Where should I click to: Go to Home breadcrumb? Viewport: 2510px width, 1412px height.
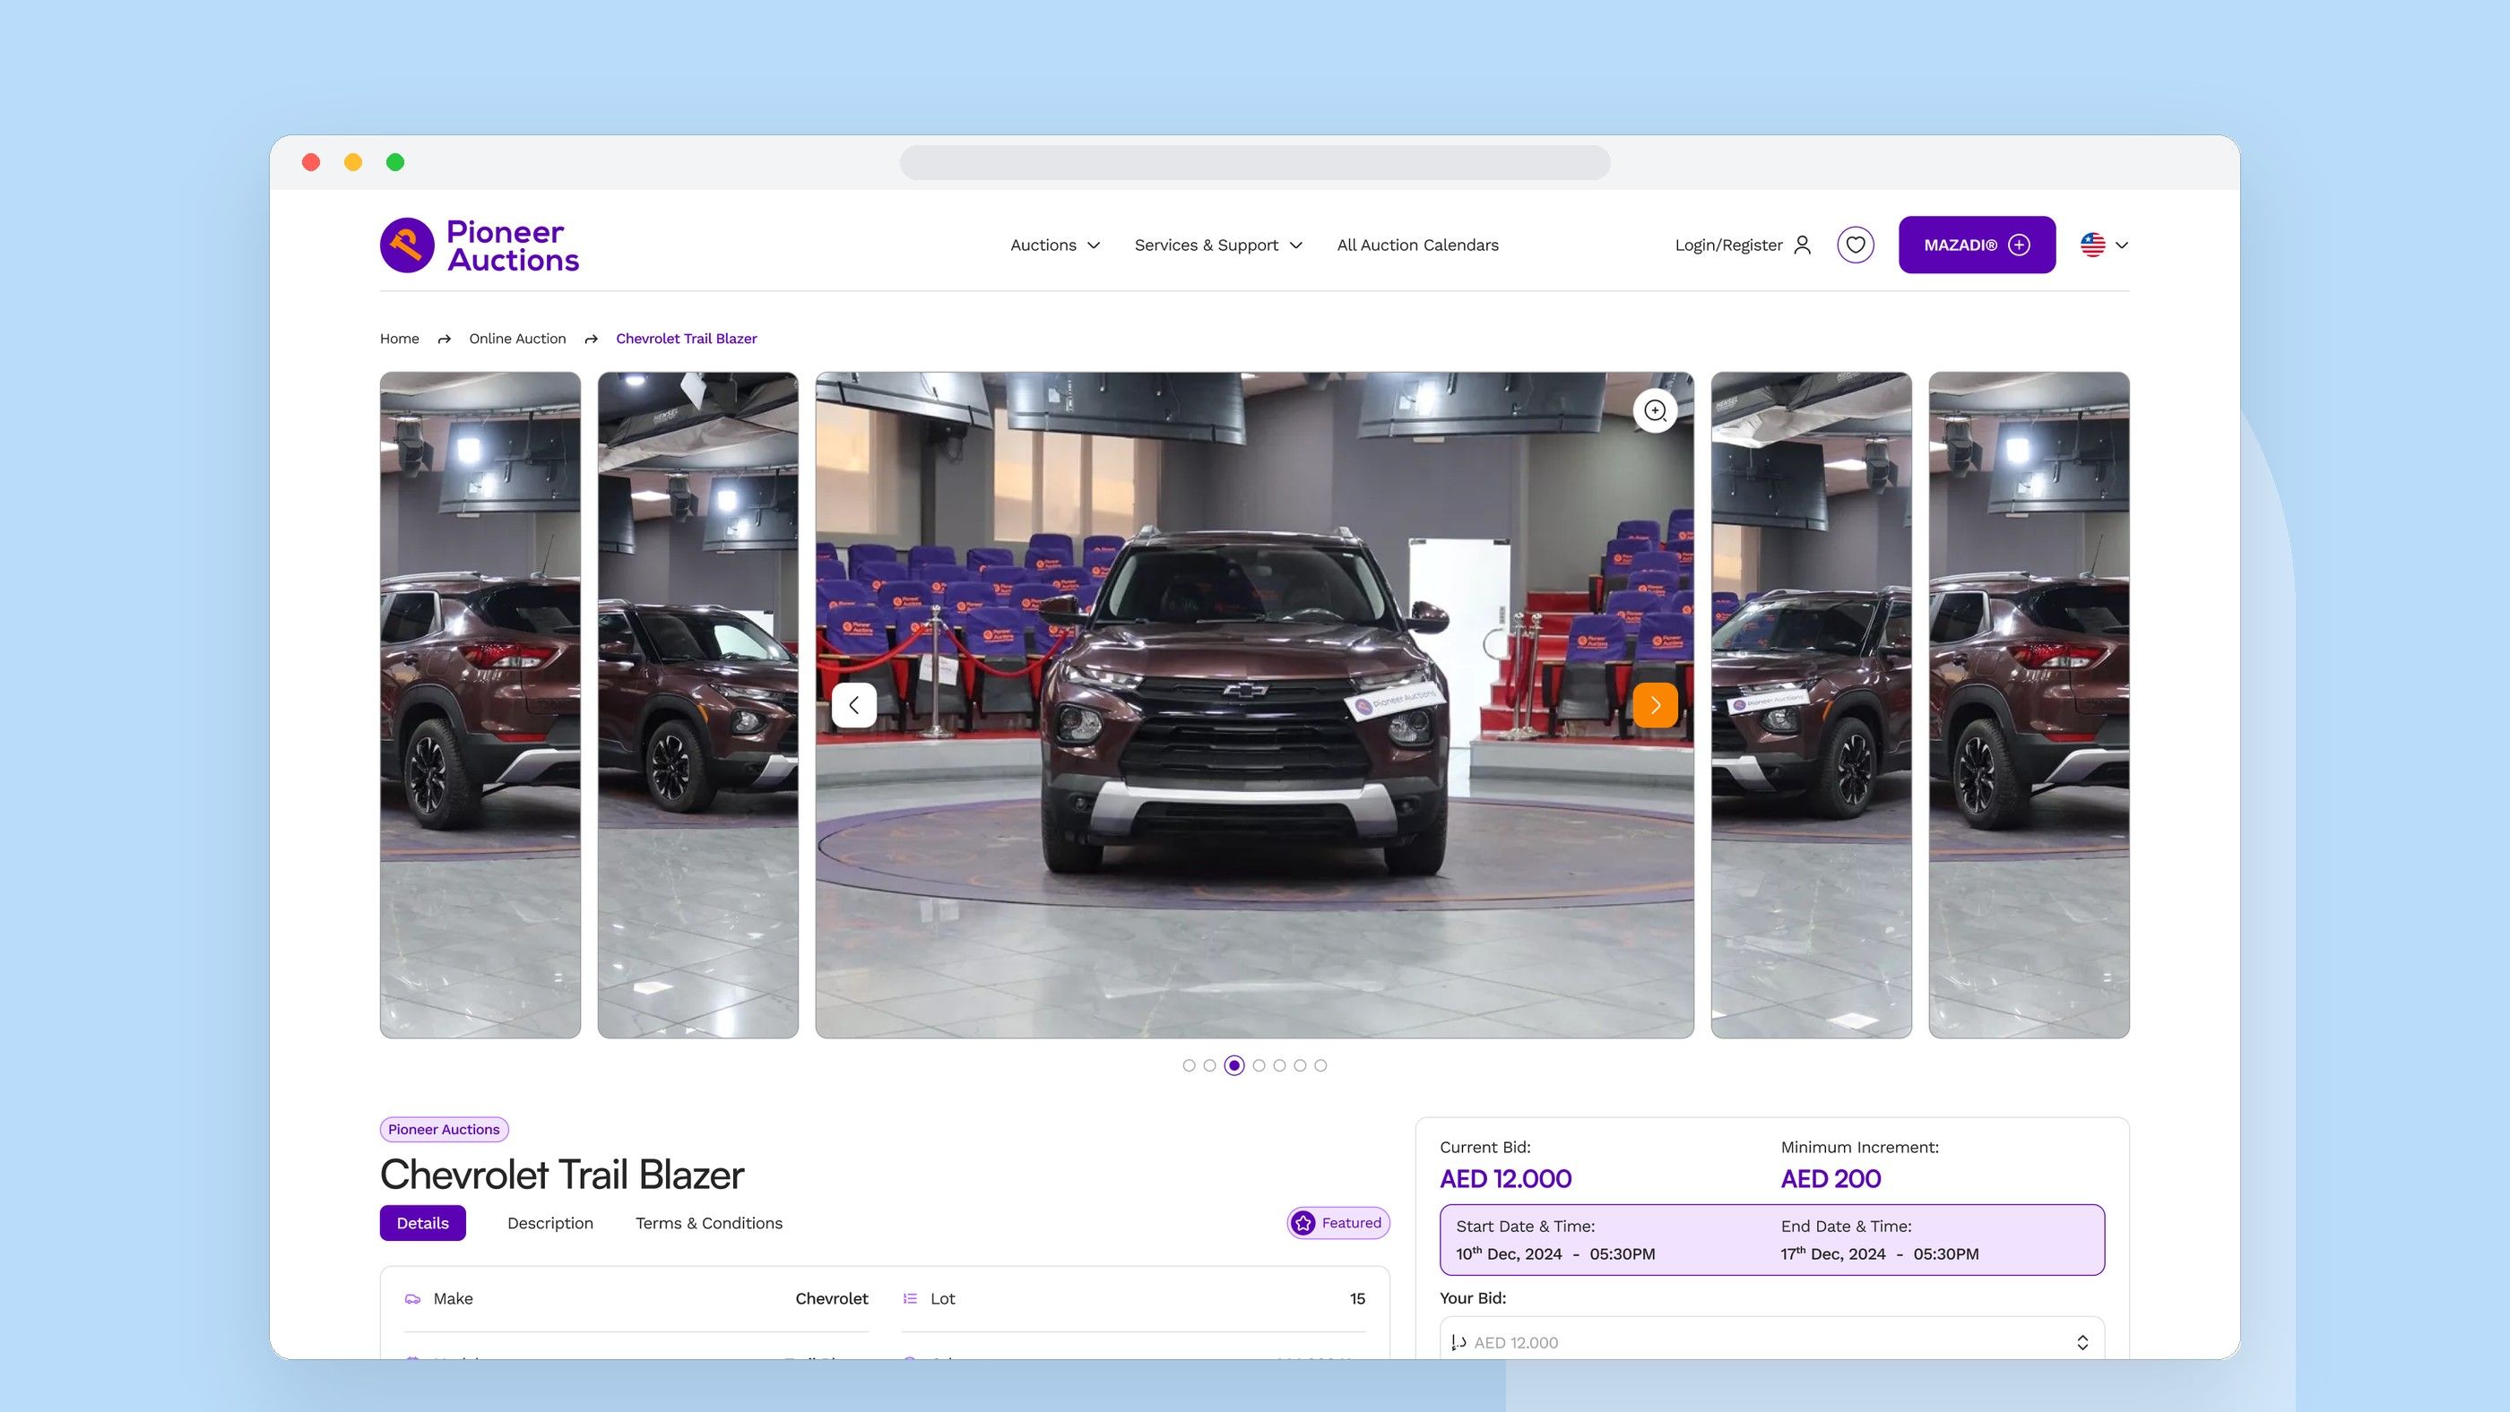click(x=400, y=339)
